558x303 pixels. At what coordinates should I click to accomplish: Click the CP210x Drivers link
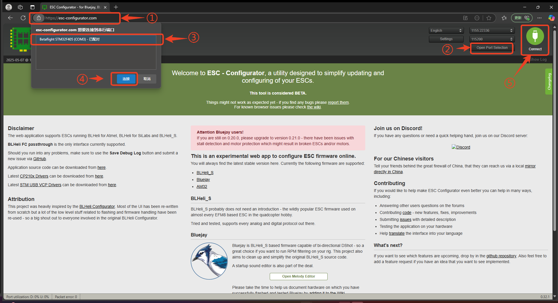(x=34, y=176)
